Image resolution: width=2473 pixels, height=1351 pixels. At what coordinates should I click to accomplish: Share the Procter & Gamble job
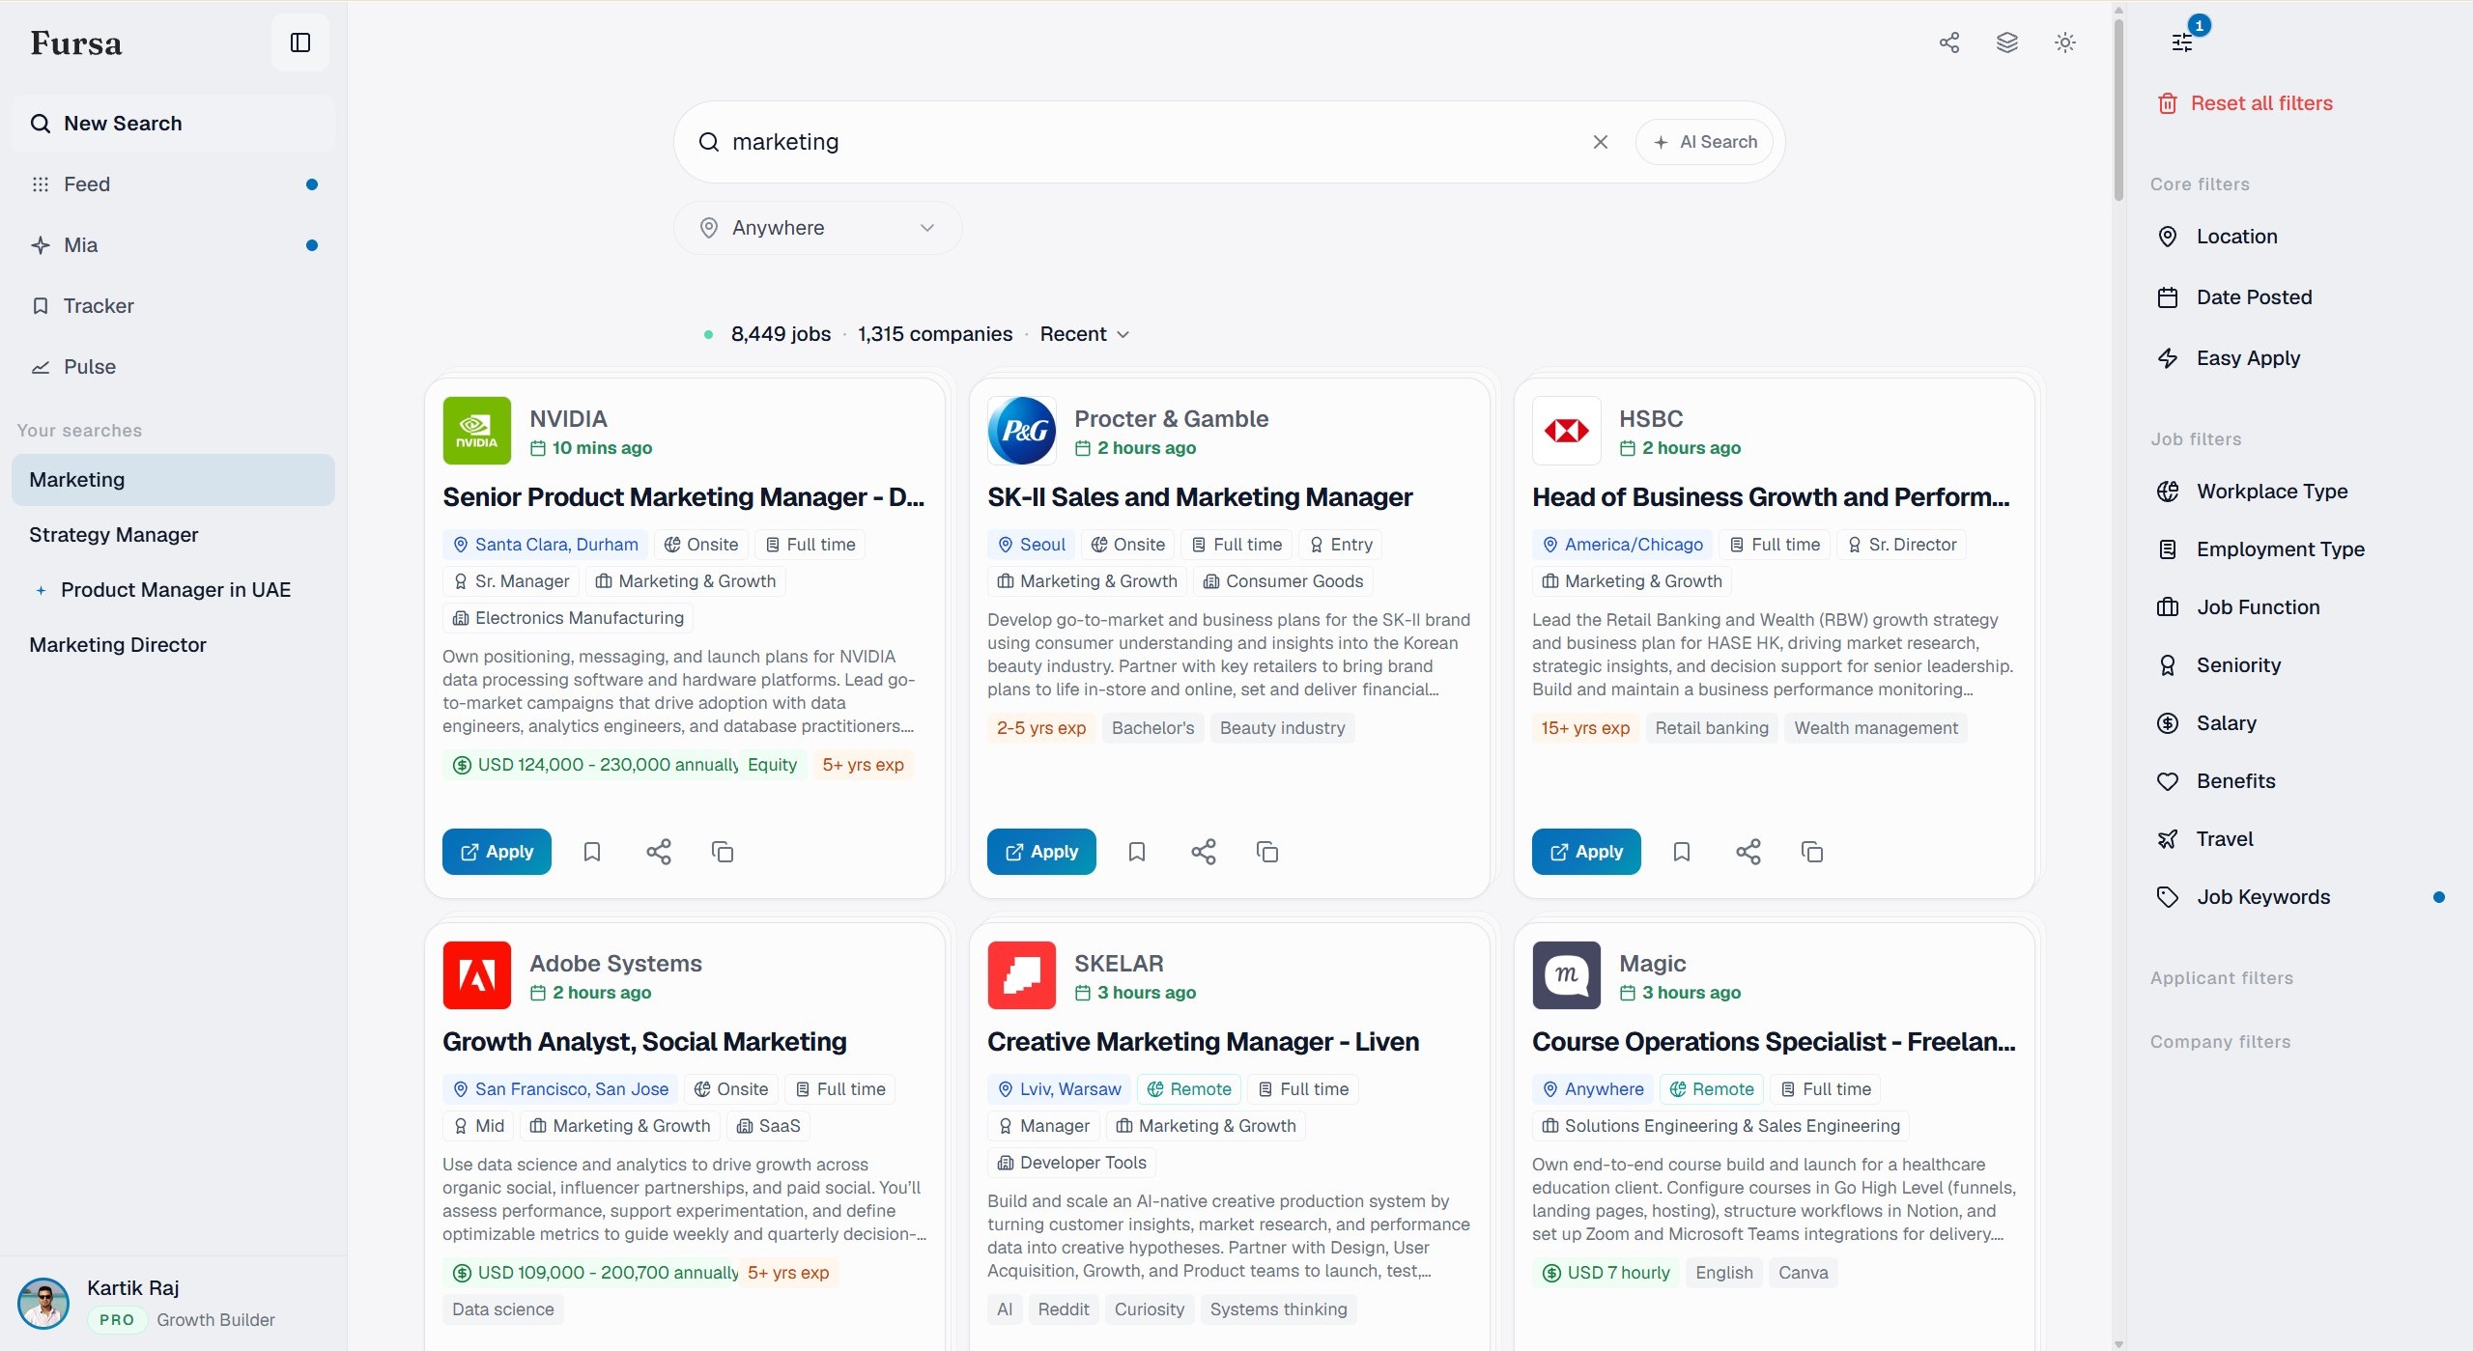(x=1204, y=852)
